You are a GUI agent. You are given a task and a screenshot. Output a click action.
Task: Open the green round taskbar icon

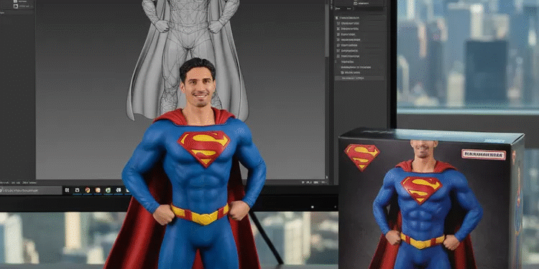pos(108,190)
